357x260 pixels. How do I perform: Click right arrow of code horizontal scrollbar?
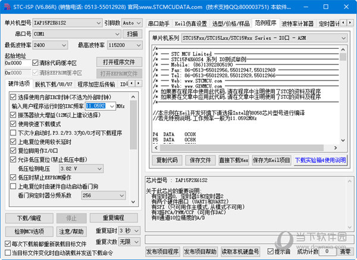[x=336, y=148]
